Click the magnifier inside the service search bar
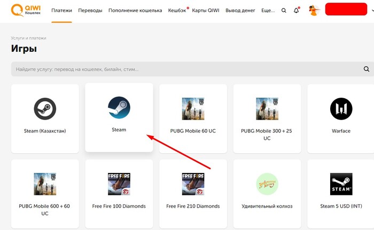Screen dimensions: 374x230 (x=367, y=69)
